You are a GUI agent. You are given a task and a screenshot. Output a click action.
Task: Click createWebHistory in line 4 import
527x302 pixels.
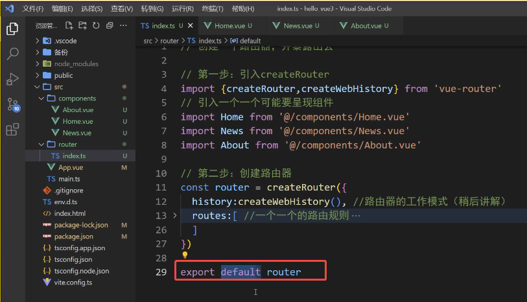[x=347, y=89]
